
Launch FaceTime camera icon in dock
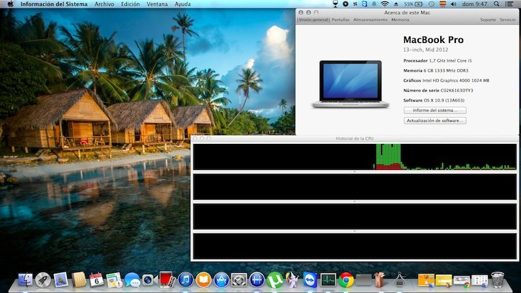(x=150, y=280)
